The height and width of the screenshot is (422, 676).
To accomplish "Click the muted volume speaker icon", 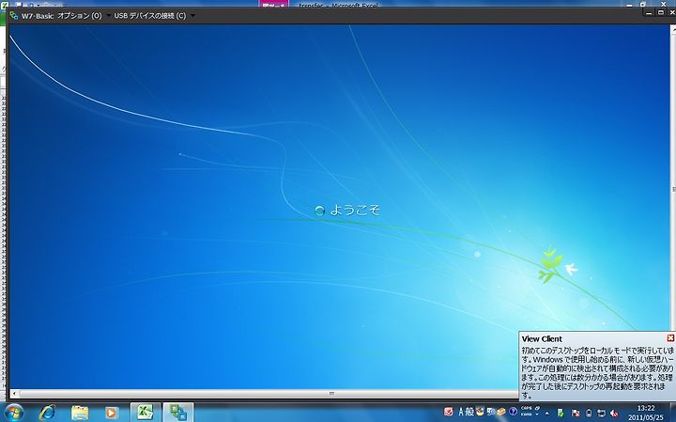I will 614,413.
